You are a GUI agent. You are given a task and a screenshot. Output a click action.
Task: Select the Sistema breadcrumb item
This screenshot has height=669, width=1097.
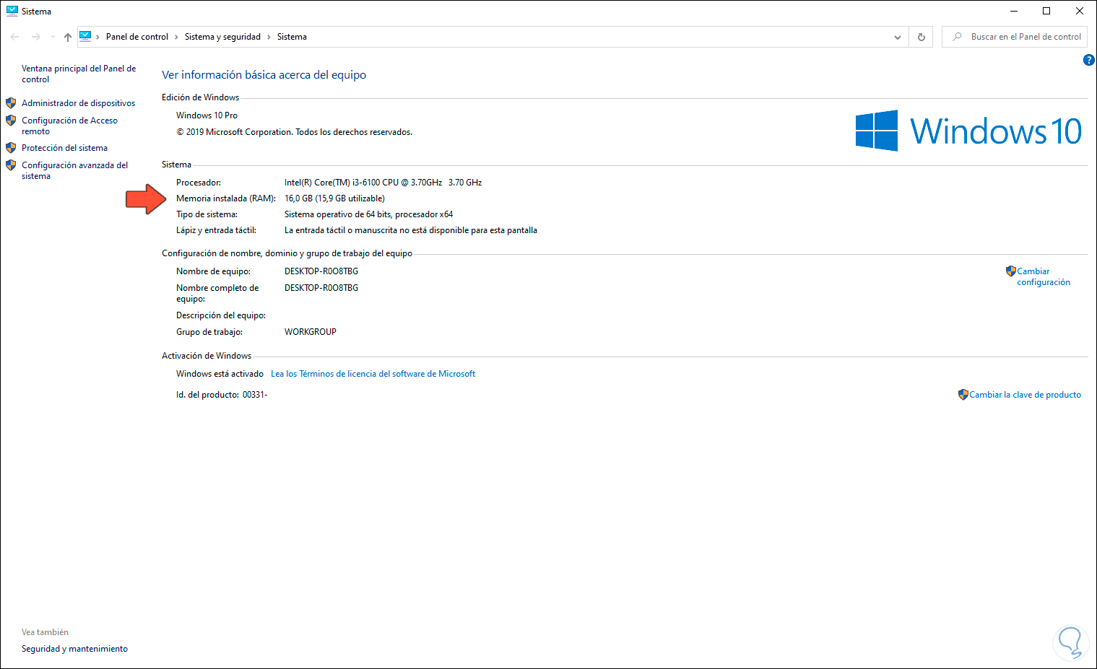tap(292, 37)
